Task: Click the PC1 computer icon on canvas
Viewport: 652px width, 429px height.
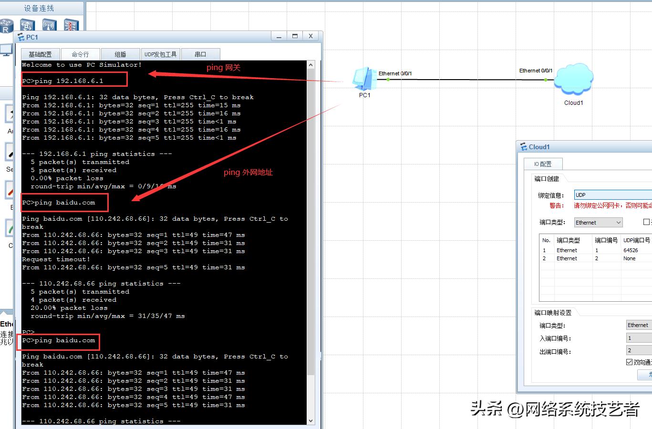Action: click(x=364, y=79)
